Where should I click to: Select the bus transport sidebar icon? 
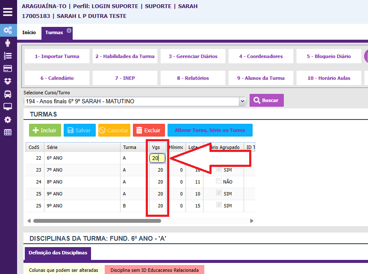click(8, 94)
